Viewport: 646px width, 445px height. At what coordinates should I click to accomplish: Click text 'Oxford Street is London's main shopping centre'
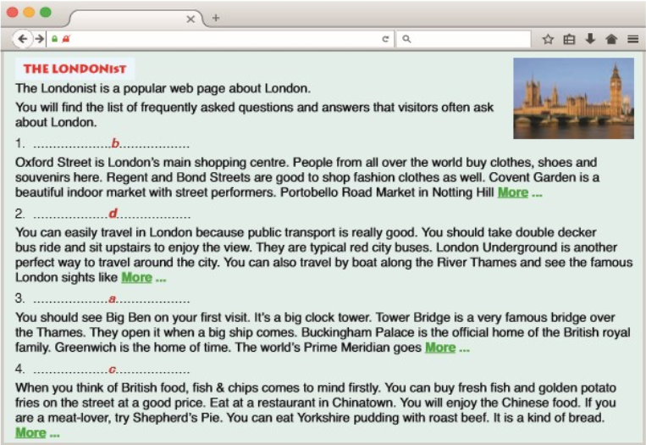(152, 162)
